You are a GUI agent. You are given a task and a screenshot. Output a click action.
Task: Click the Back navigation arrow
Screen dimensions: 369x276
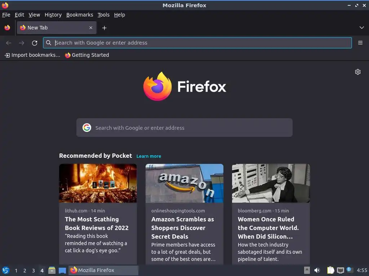click(x=9, y=43)
